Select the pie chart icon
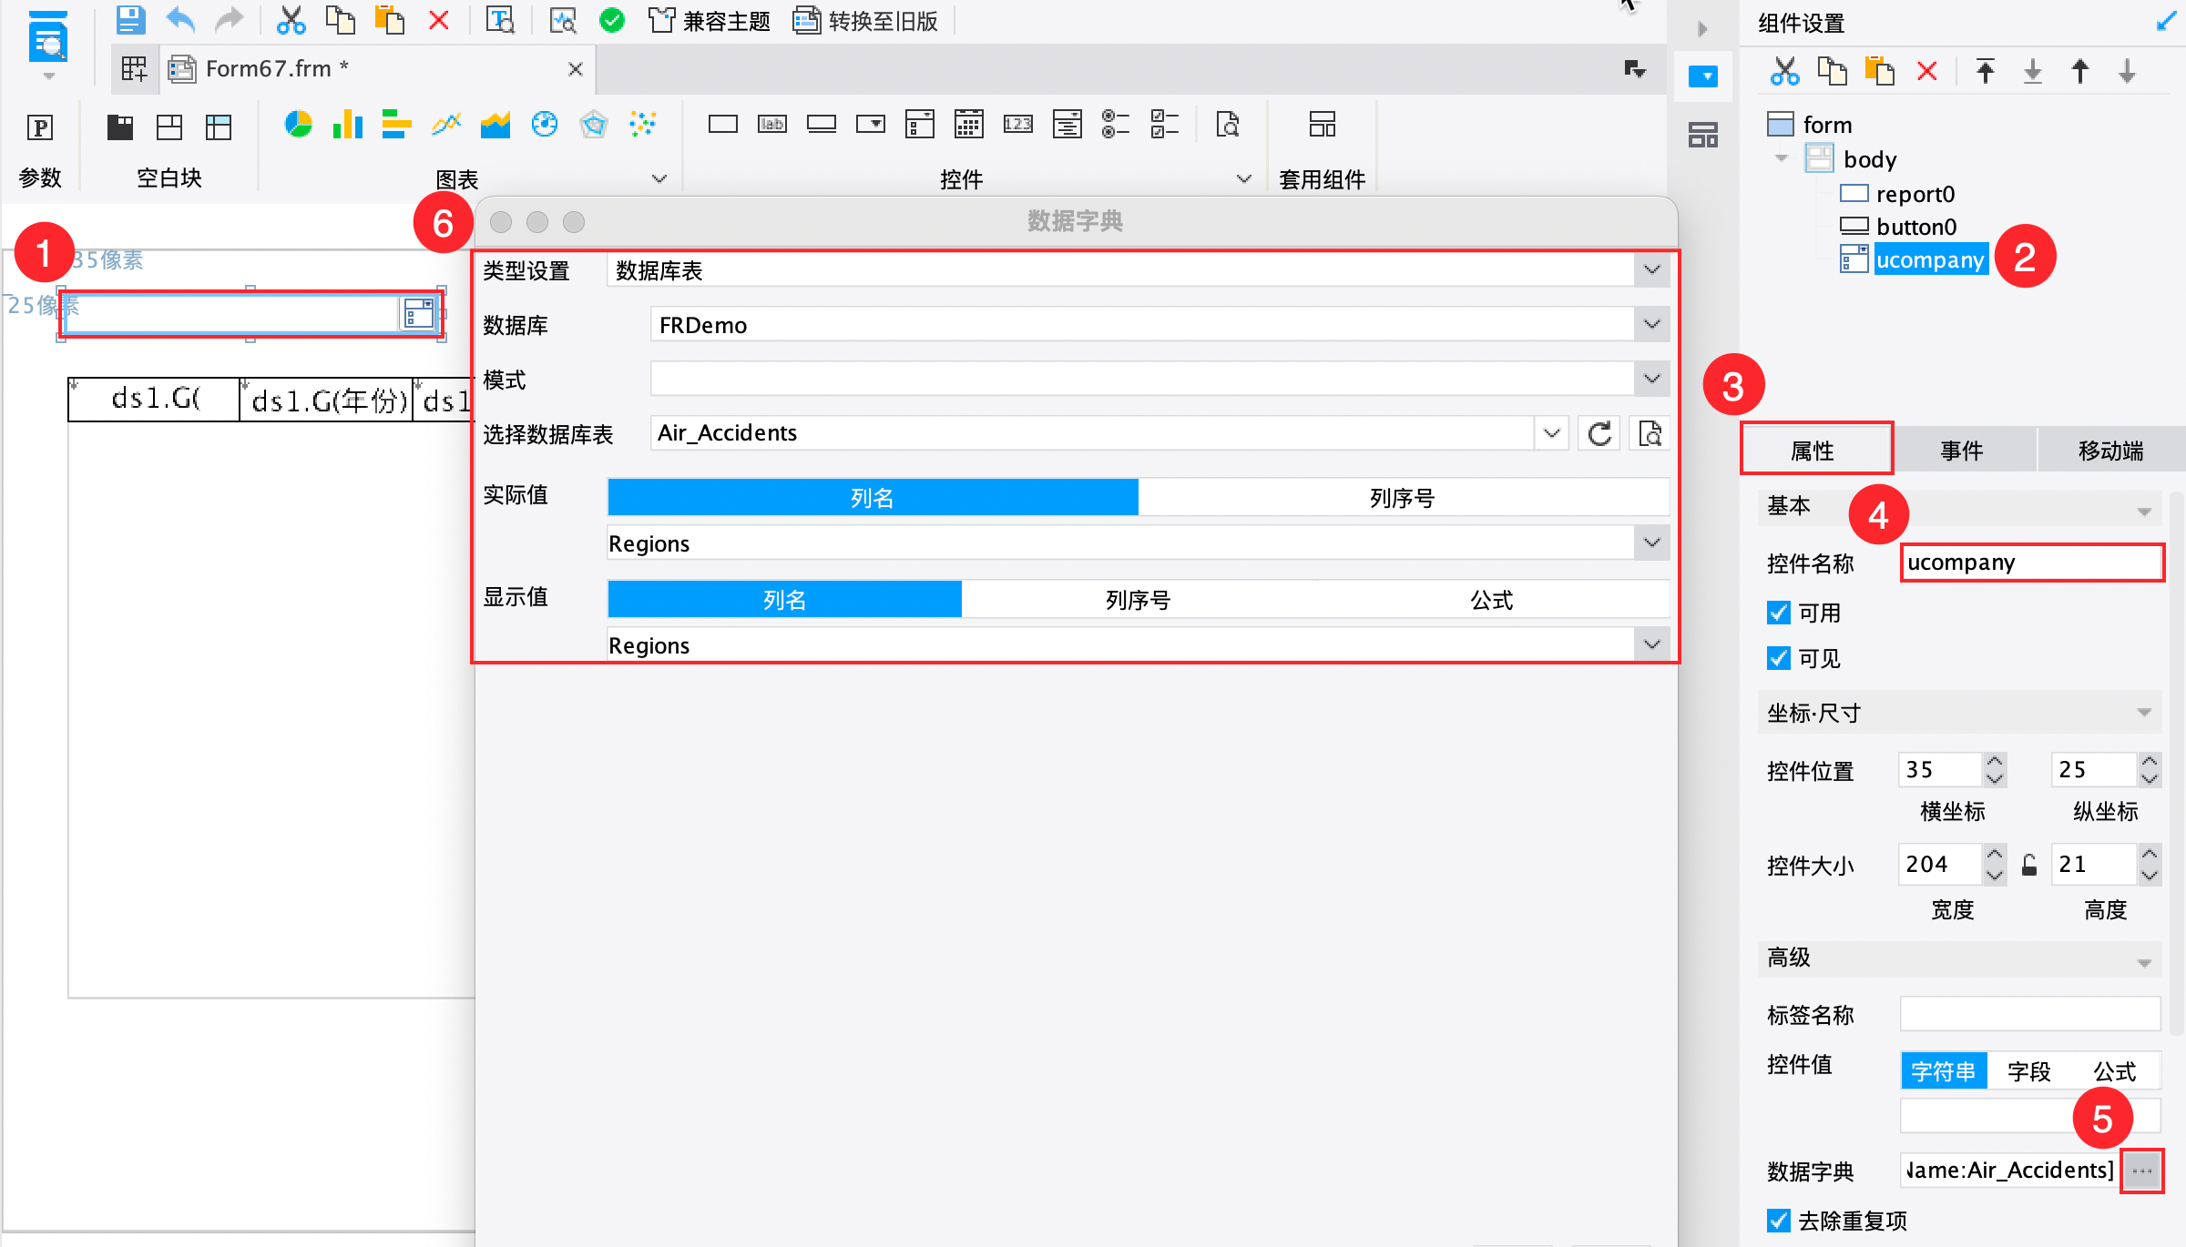The width and height of the screenshot is (2186, 1247). click(298, 125)
